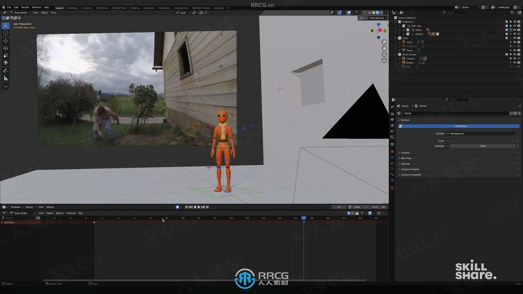This screenshot has width=523, height=294.
Task: Click the Scripting tab in header
Action: coord(219,8)
